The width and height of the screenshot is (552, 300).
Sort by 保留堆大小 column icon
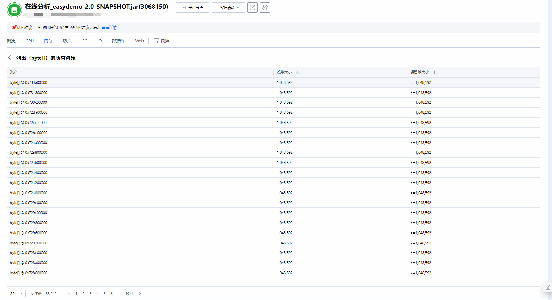(x=436, y=72)
